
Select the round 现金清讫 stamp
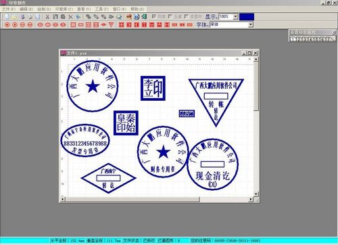point(213,164)
